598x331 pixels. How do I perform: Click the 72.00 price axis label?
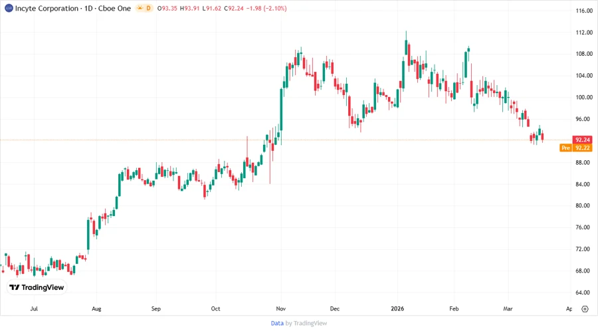coord(584,249)
